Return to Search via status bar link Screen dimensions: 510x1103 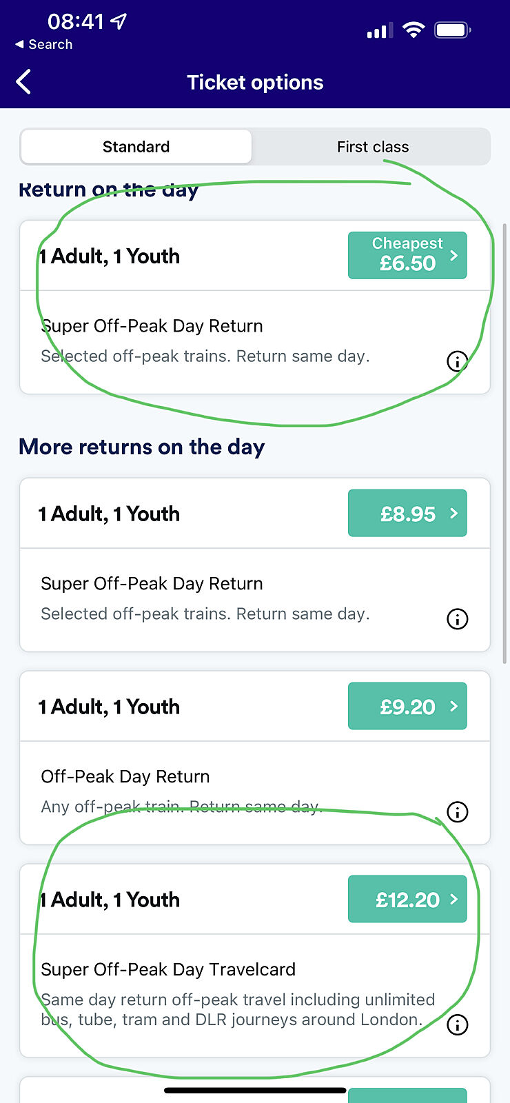[44, 44]
